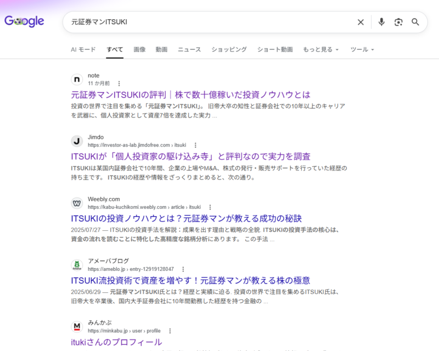Click the みんかぶ site favicon

[x=77, y=327]
